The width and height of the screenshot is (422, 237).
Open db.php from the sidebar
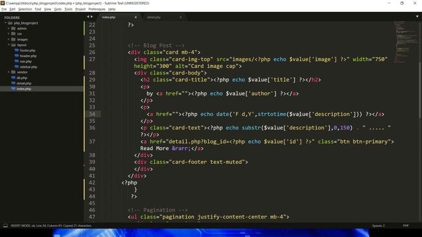click(22, 78)
